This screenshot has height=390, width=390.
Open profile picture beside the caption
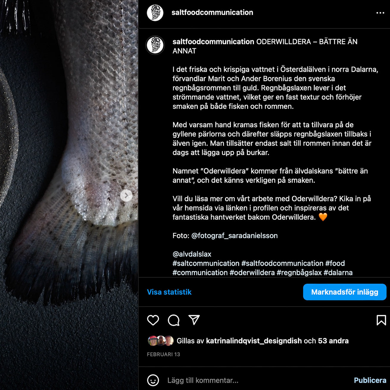pos(155,45)
